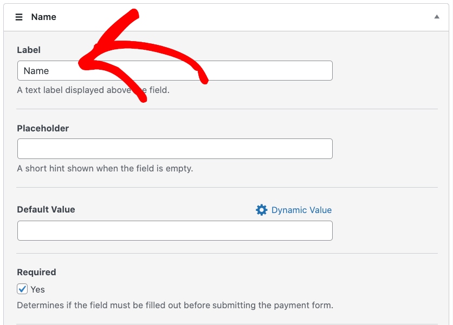Click the "A text label displayed above" description

tap(70, 90)
